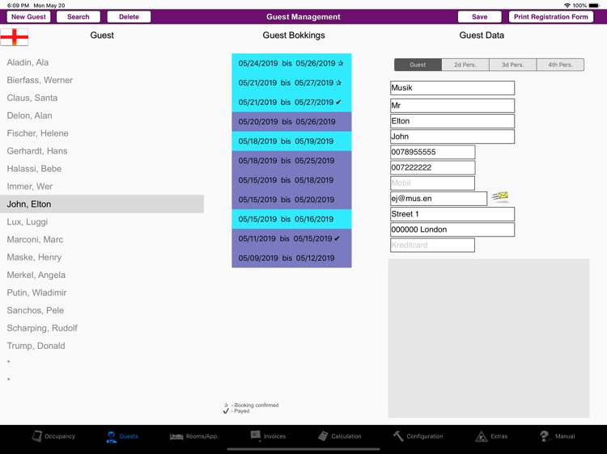The height and width of the screenshot is (454, 607).
Task: Open booking 05/15/2019 bis 05/16/2019
Action: (291, 219)
